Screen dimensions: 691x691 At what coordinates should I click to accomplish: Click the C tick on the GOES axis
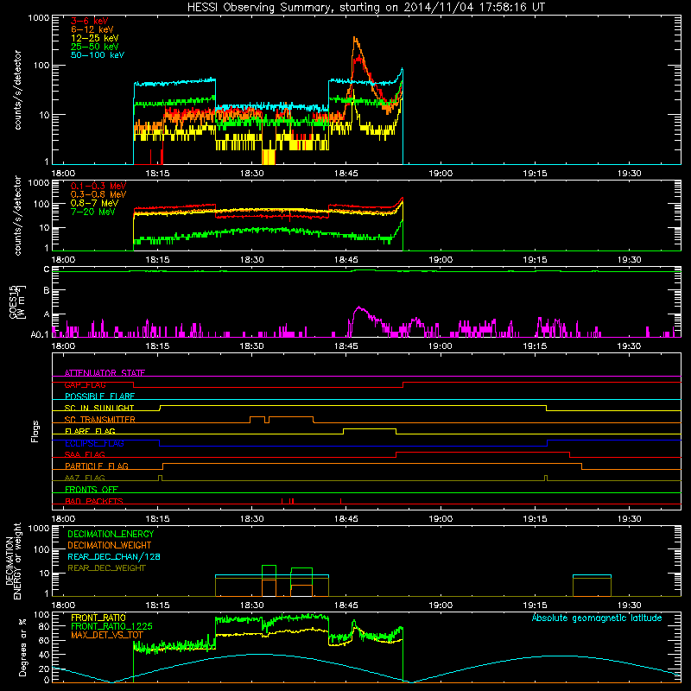(x=47, y=269)
